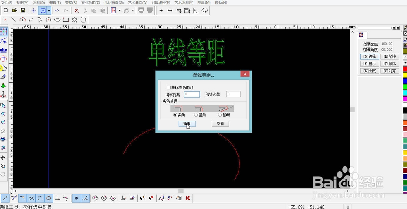The image size is (407, 209).
Task: Click the [W]显示 button
Action: tap(370, 64)
